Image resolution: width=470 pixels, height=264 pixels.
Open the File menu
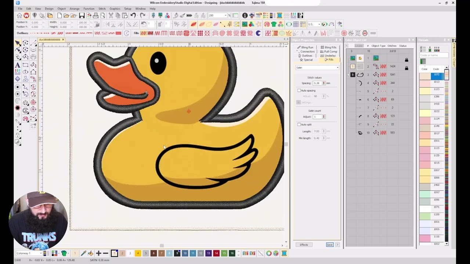pos(20,8)
